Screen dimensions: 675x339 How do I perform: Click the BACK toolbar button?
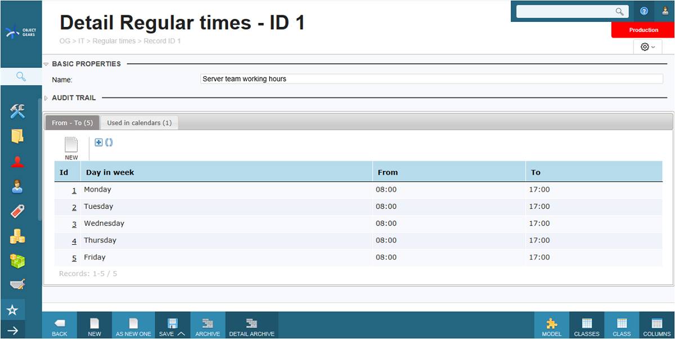tap(60, 326)
